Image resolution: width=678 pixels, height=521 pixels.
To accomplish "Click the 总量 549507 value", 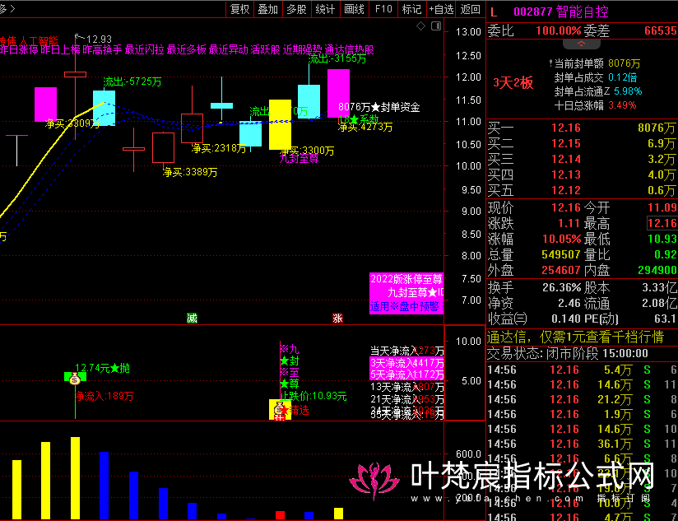I will pyautogui.click(x=561, y=254).
